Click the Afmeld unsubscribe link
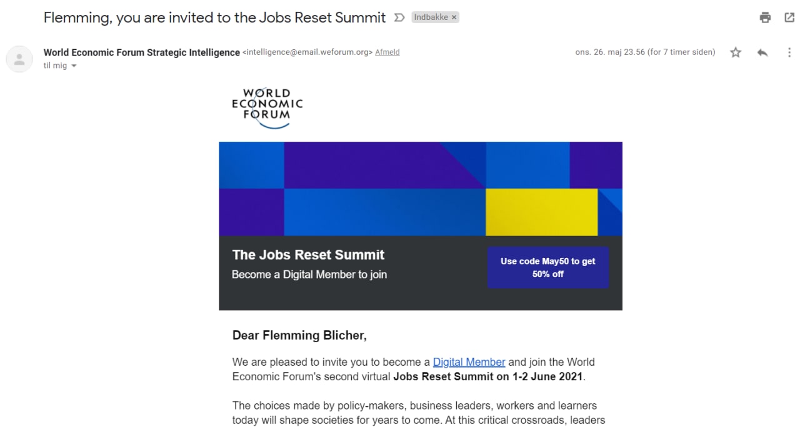This screenshot has height=427, width=800. [387, 52]
